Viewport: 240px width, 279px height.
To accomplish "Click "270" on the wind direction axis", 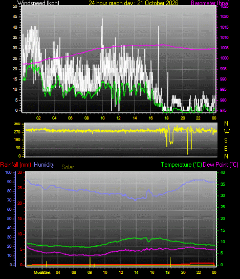I will click(17, 132).
